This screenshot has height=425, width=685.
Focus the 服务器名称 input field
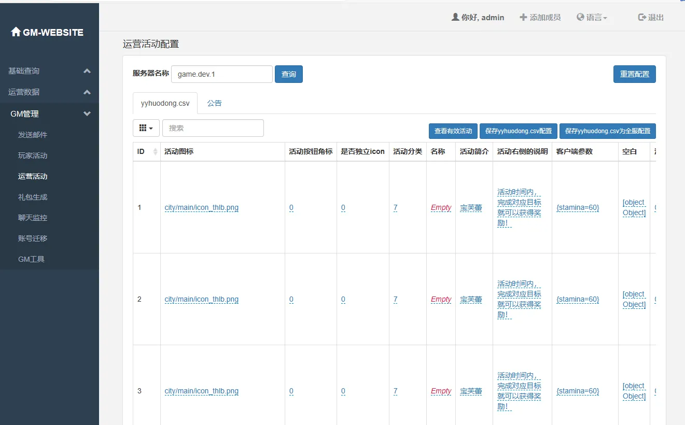tap(222, 74)
